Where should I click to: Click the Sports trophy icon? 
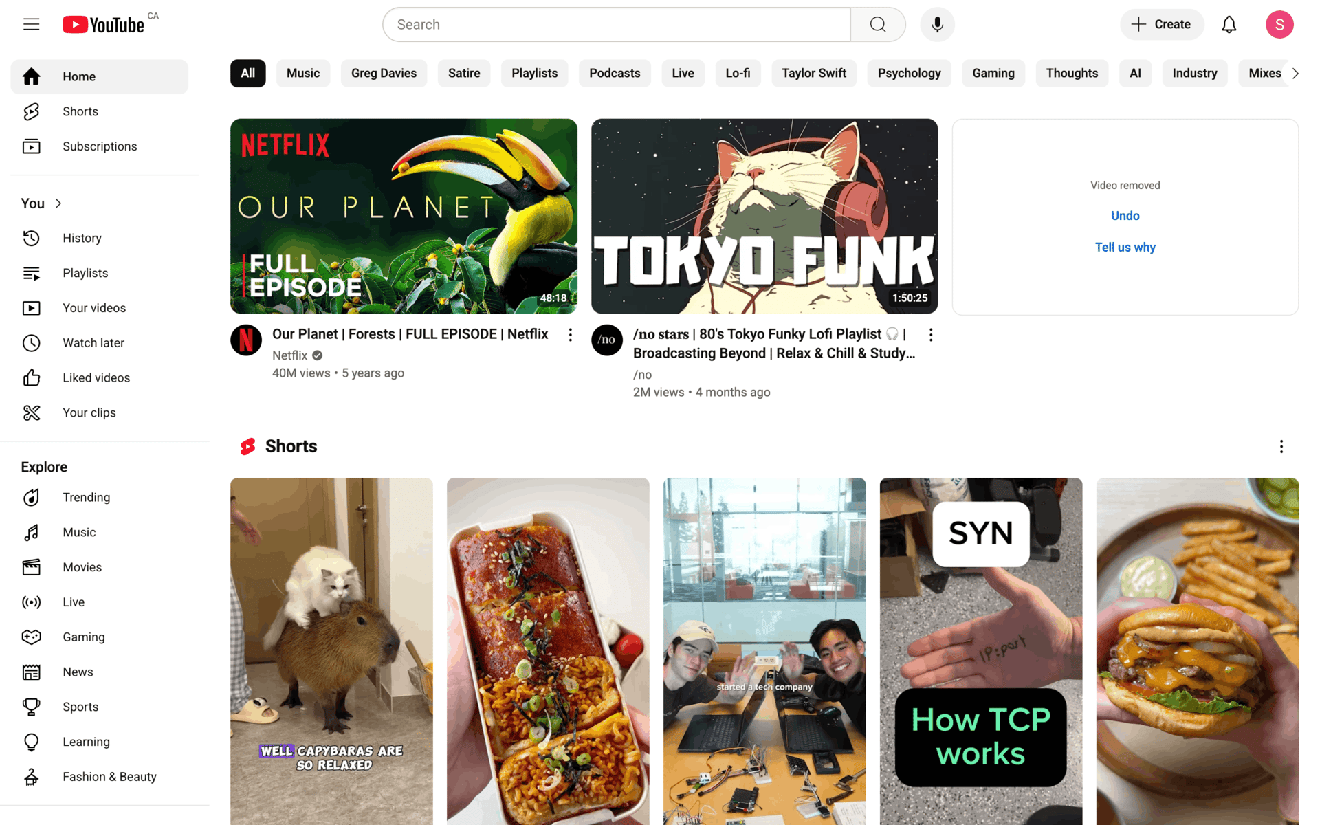click(x=32, y=707)
